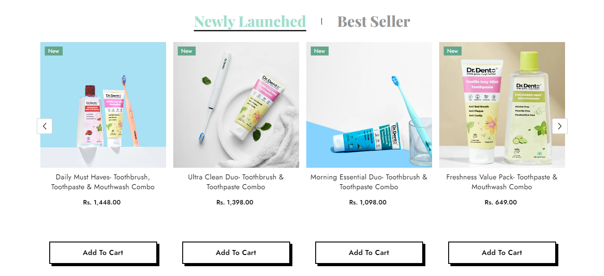The height and width of the screenshot is (276, 604).
Task: Switch to the Best Seller tab
Action: coord(373,21)
